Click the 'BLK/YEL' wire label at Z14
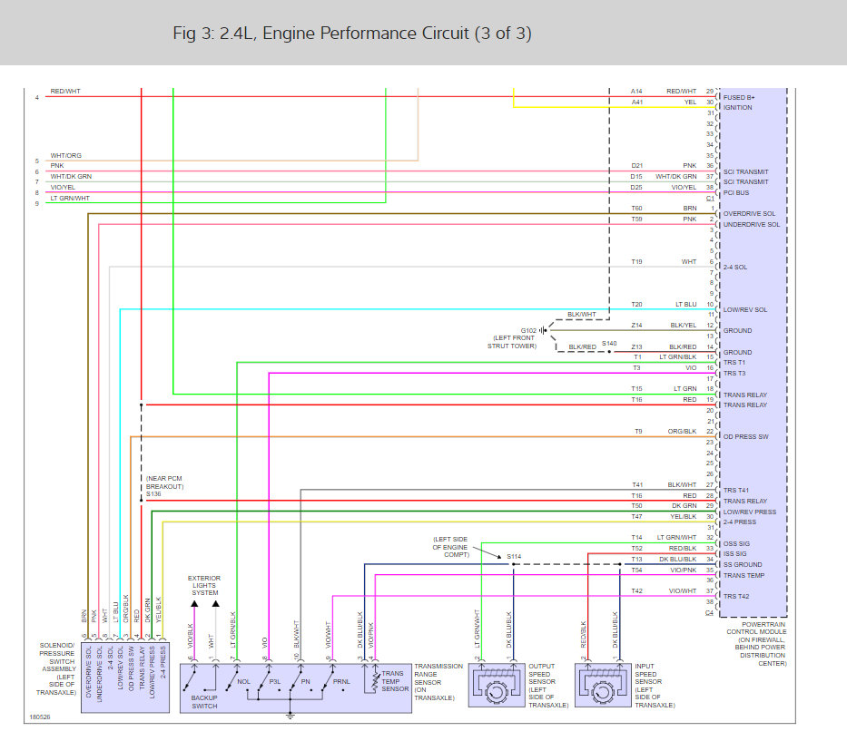This screenshot has height=741, width=847. pos(684,326)
